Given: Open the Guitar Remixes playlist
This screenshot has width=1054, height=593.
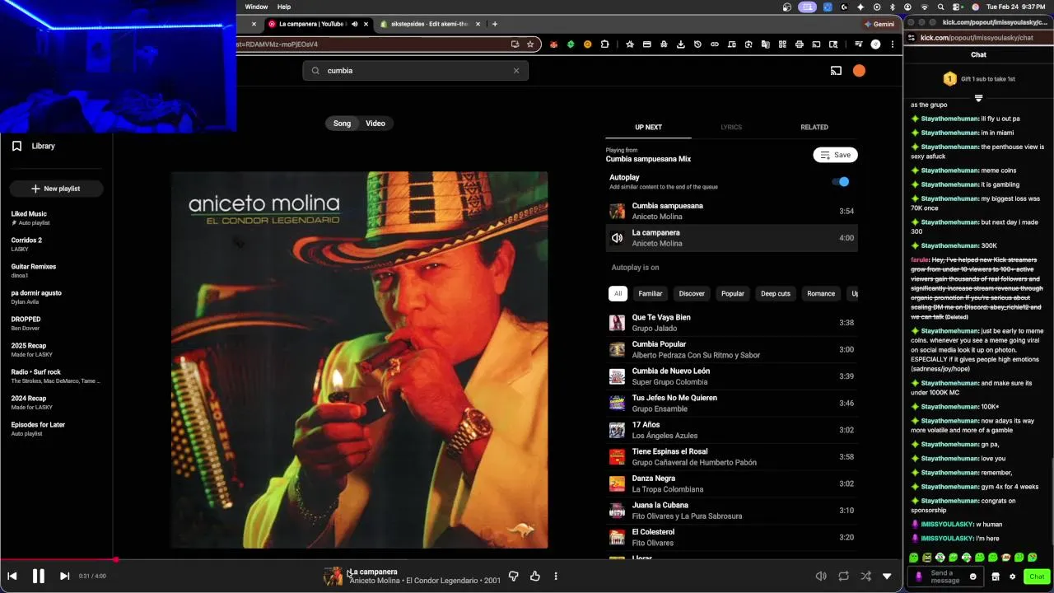Looking at the screenshot, I should pyautogui.click(x=56, y=271).
